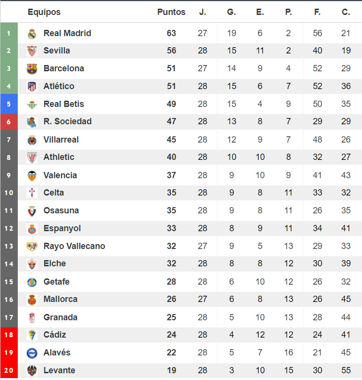This screenshot has width=362, height=380.
Task: Open the Osasuna team link
Action: tap(61, 210)
